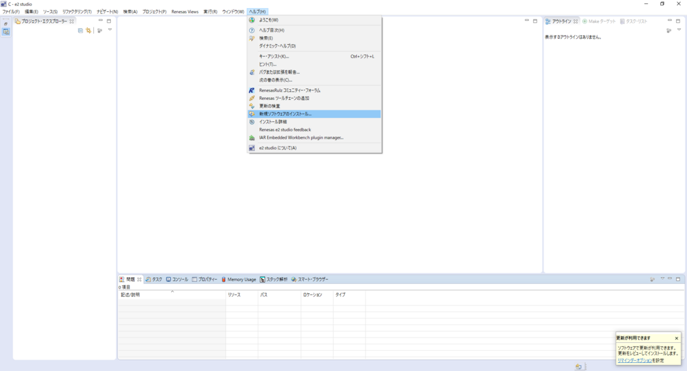Close the プロジェクト・エクスプローラー tab
The image size is (687, 371).
(x=72, y=21)
